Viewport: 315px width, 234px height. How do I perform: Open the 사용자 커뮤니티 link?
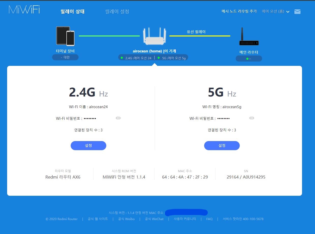click(185, 219)
